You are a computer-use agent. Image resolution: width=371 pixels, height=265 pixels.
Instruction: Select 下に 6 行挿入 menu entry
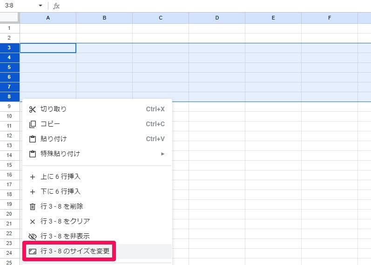tap(97, 191)
